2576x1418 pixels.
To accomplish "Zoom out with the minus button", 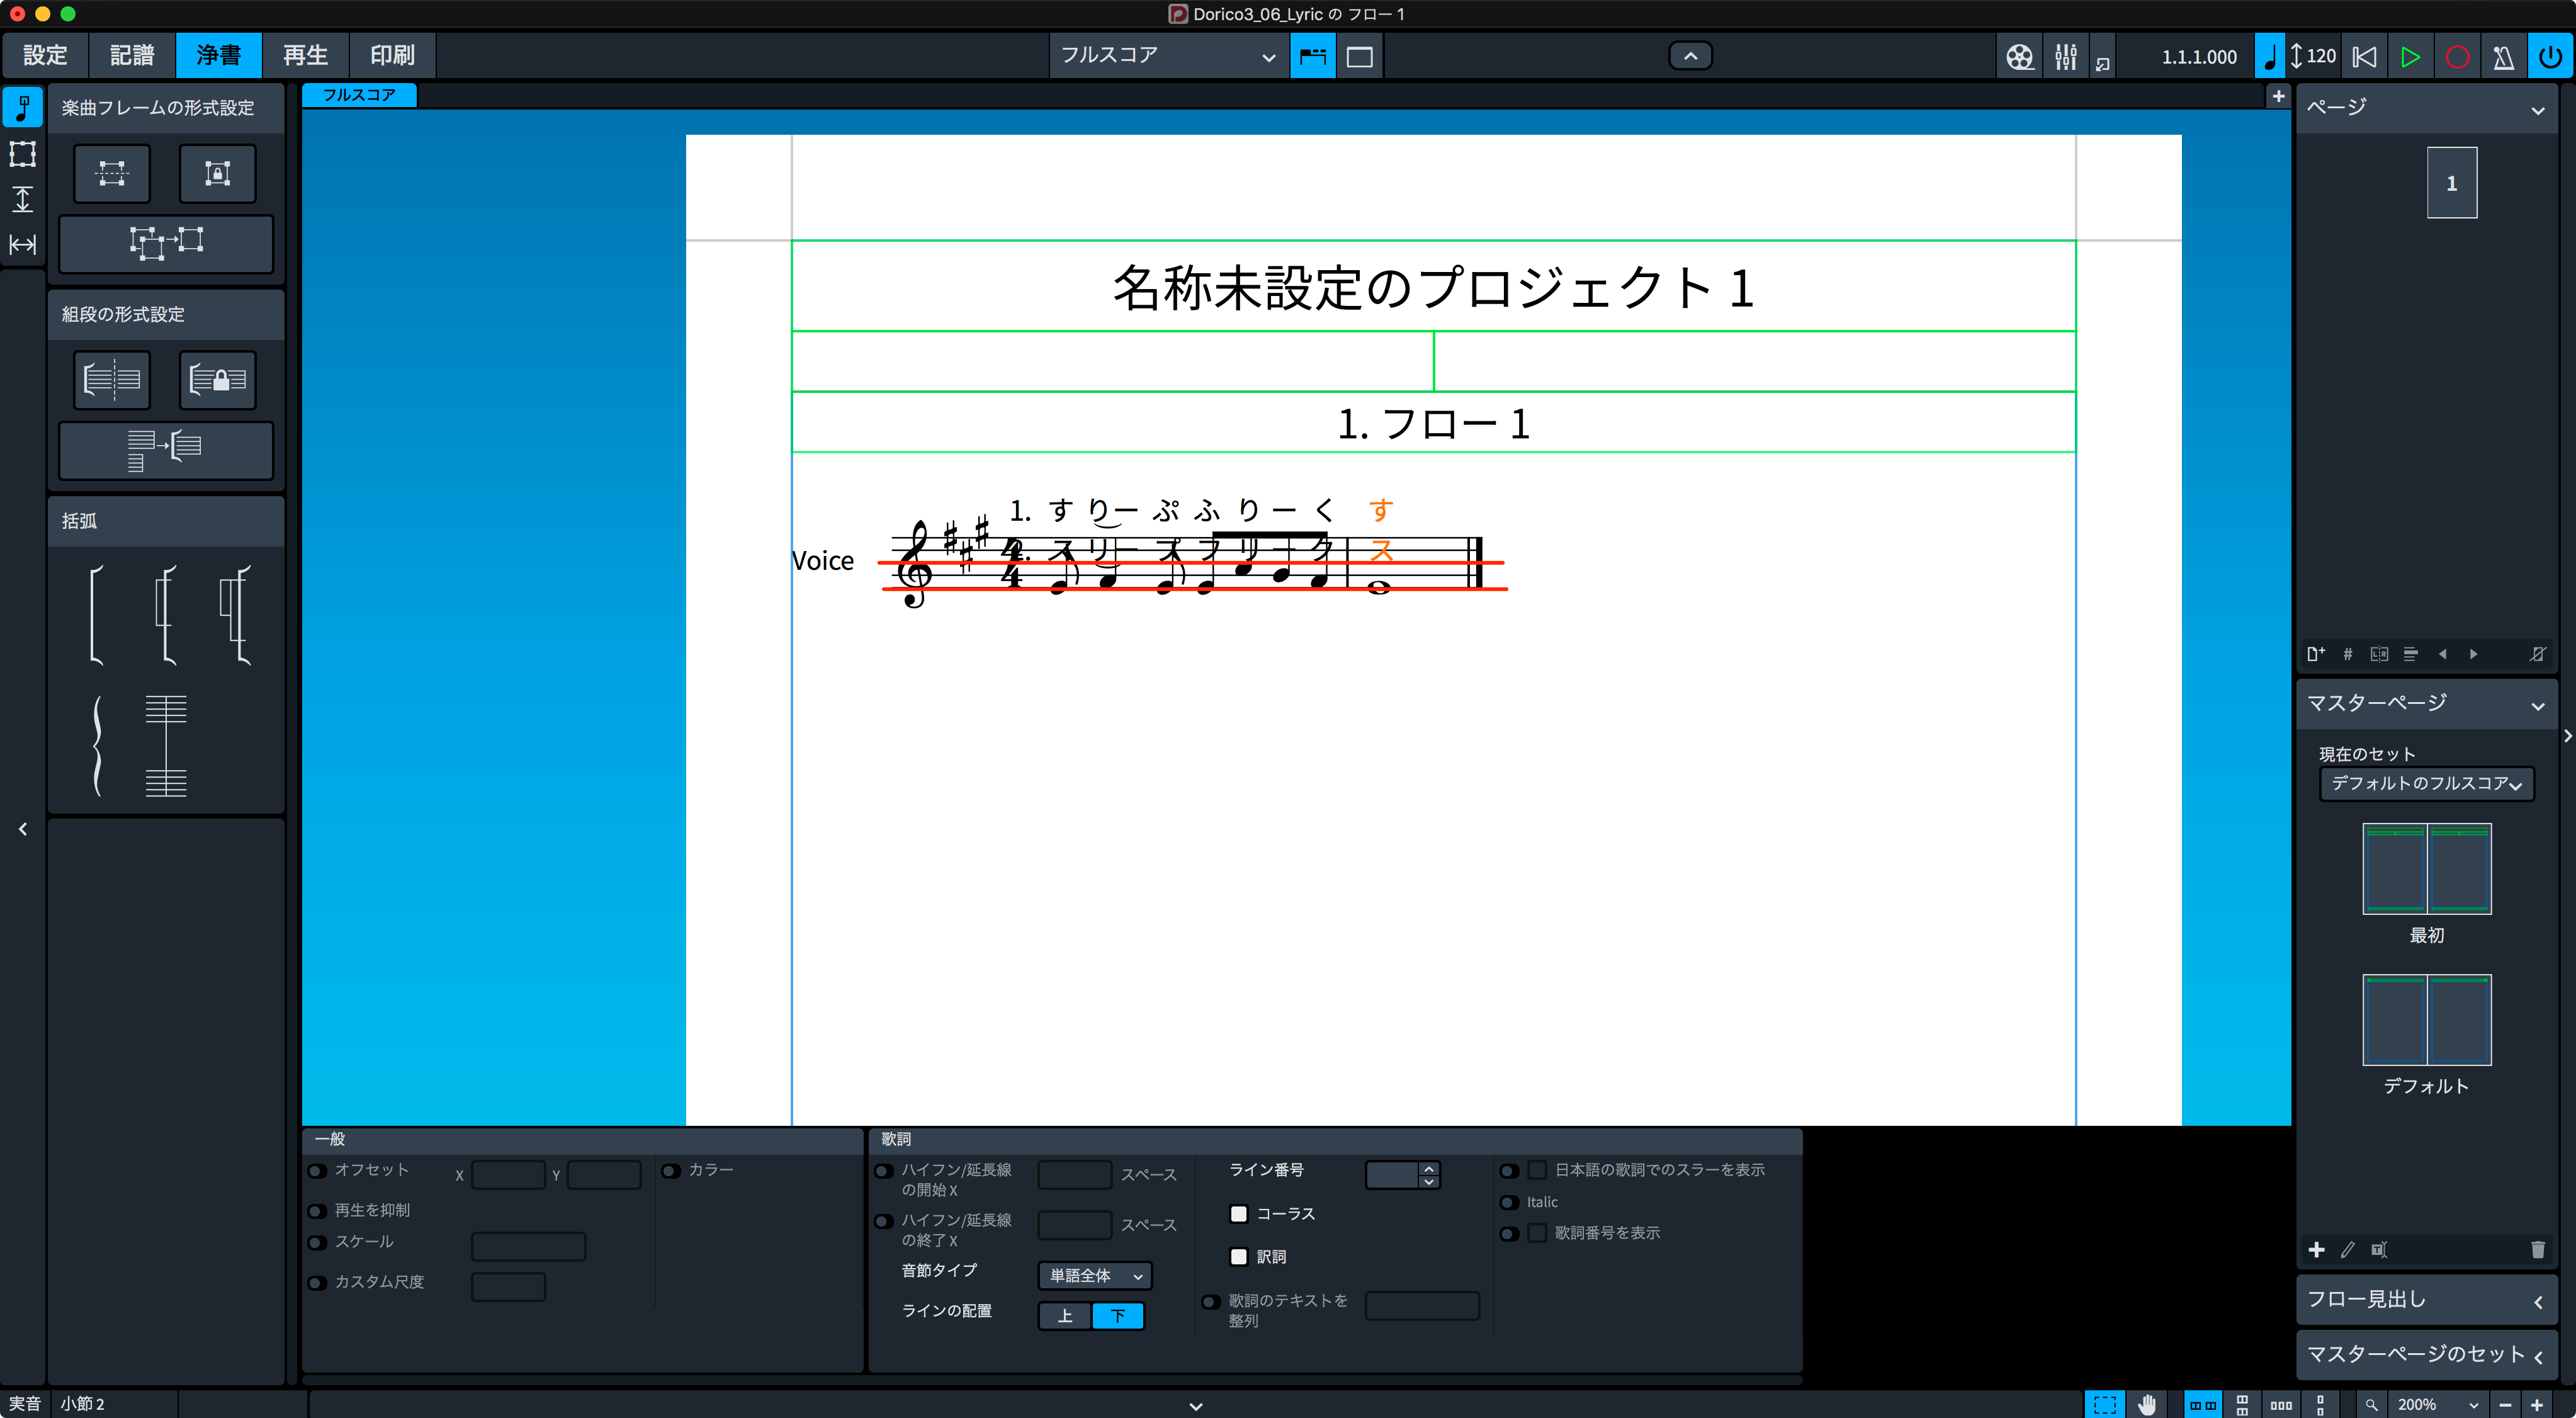I will [x=2505, y=1404].
